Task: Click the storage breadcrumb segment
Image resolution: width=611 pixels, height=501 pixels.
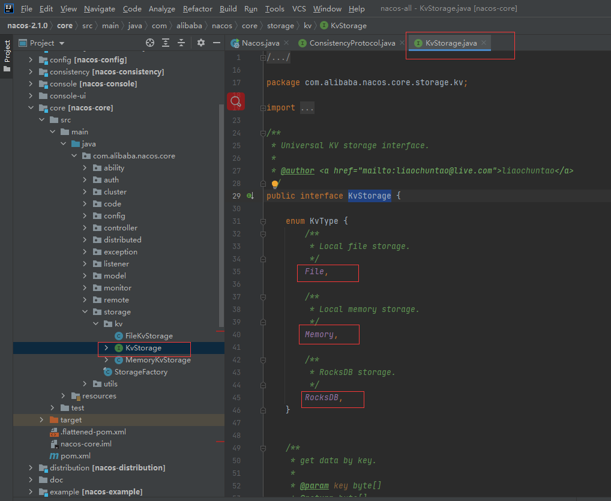Action: (280, 26)
